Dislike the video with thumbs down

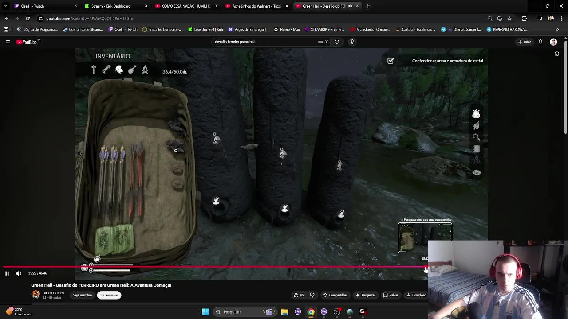click(x=312, y=295)
